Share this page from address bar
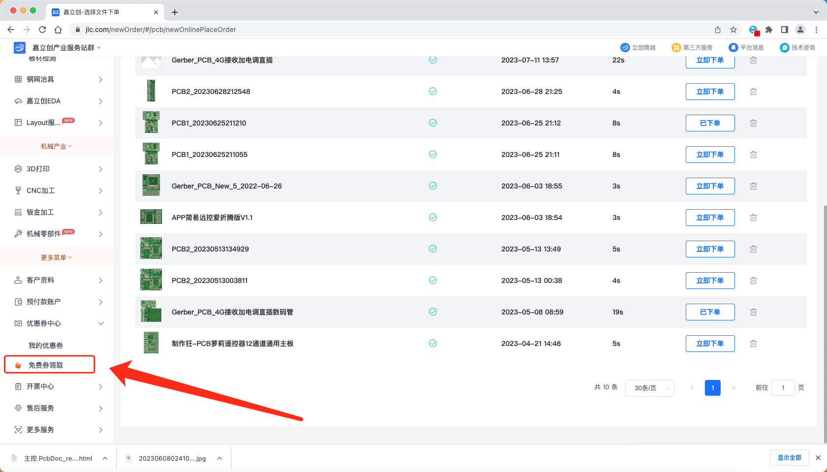 coord(718,30)
